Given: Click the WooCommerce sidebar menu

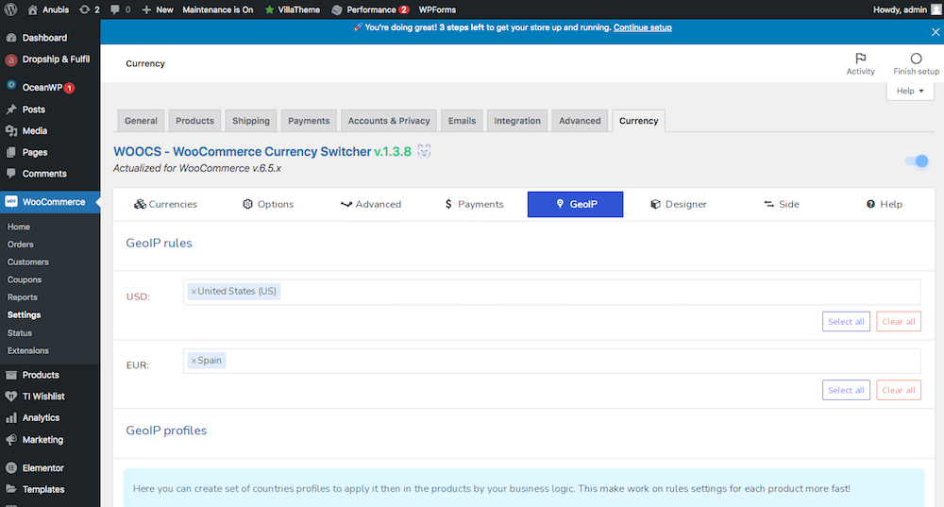Looking at the screenshot, I should point(50,202).
